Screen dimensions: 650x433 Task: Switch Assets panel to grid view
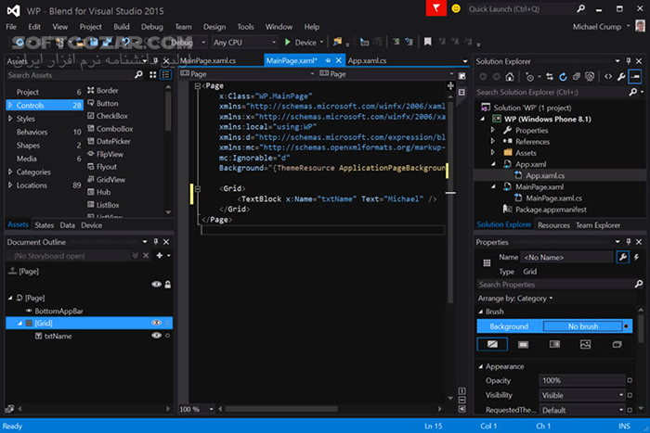[153, 75]
